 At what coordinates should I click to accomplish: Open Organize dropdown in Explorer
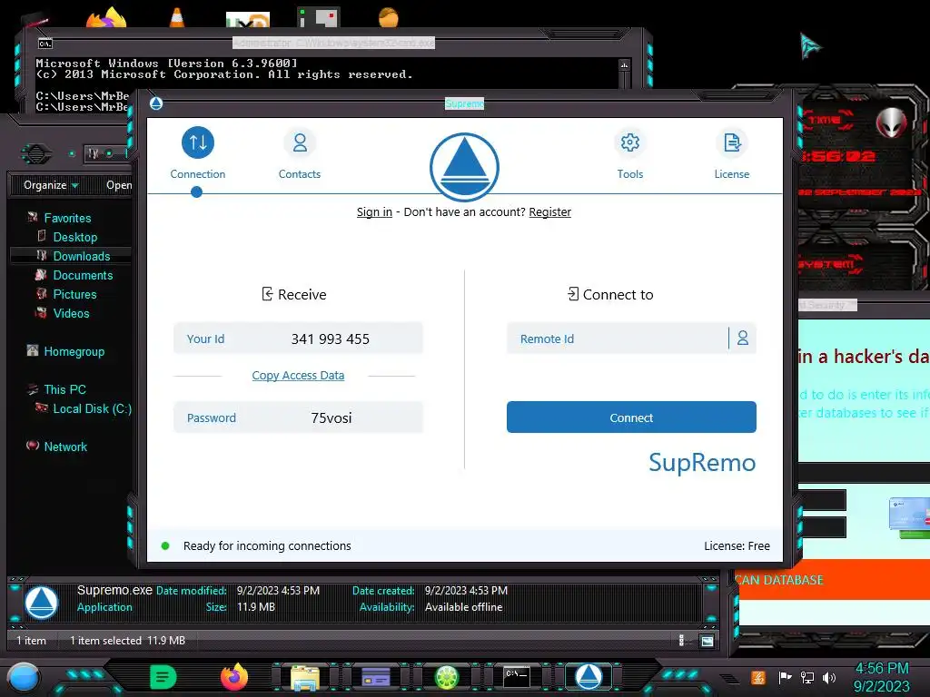click(51, 185)
